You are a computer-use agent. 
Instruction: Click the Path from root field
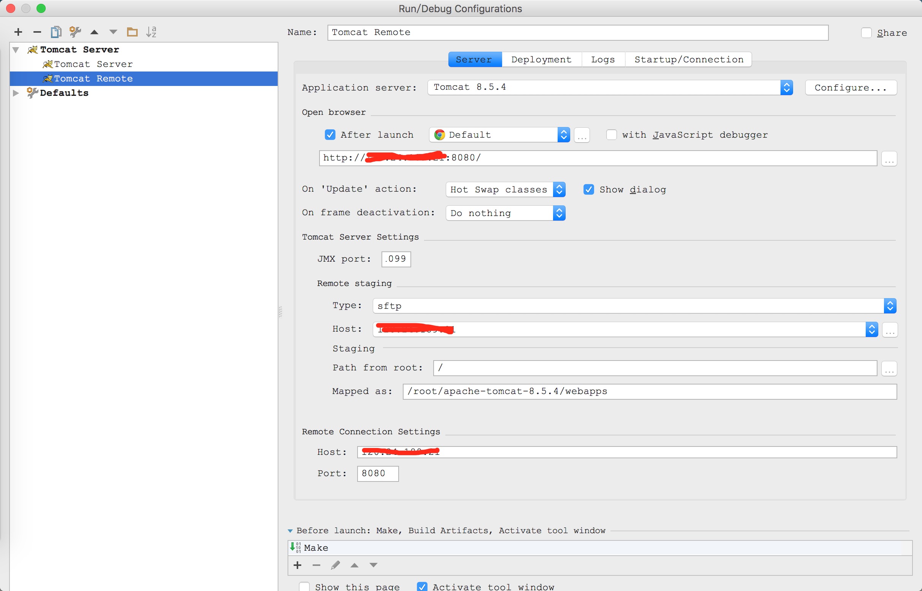coord(655,368)
